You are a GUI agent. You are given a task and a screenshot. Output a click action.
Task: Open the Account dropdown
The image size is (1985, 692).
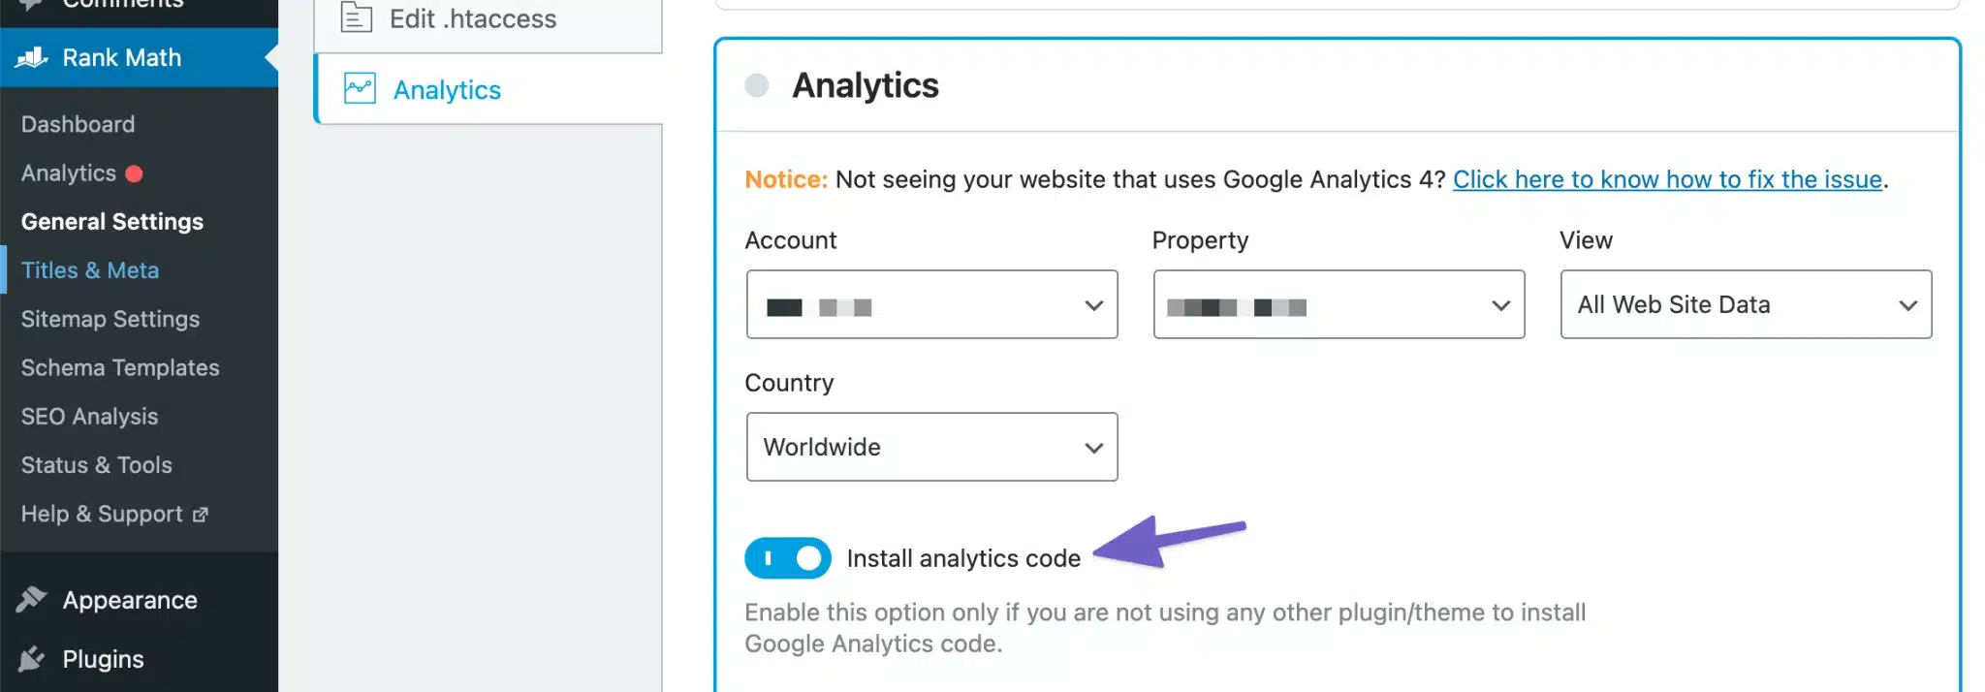point(931,304)
